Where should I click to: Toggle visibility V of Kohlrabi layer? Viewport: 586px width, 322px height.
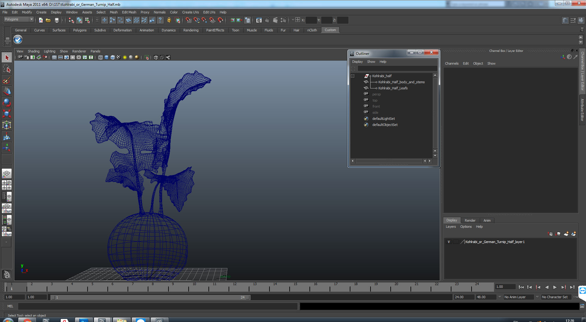[x=449, y=242]
